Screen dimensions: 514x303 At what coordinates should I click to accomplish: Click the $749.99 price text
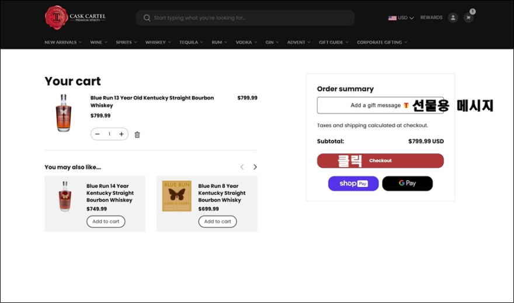(97, 209)
